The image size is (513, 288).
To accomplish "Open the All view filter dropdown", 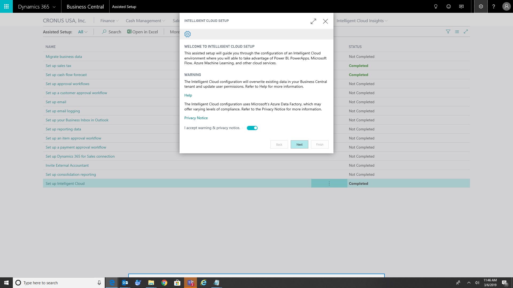I will click(x=83, y=32).
